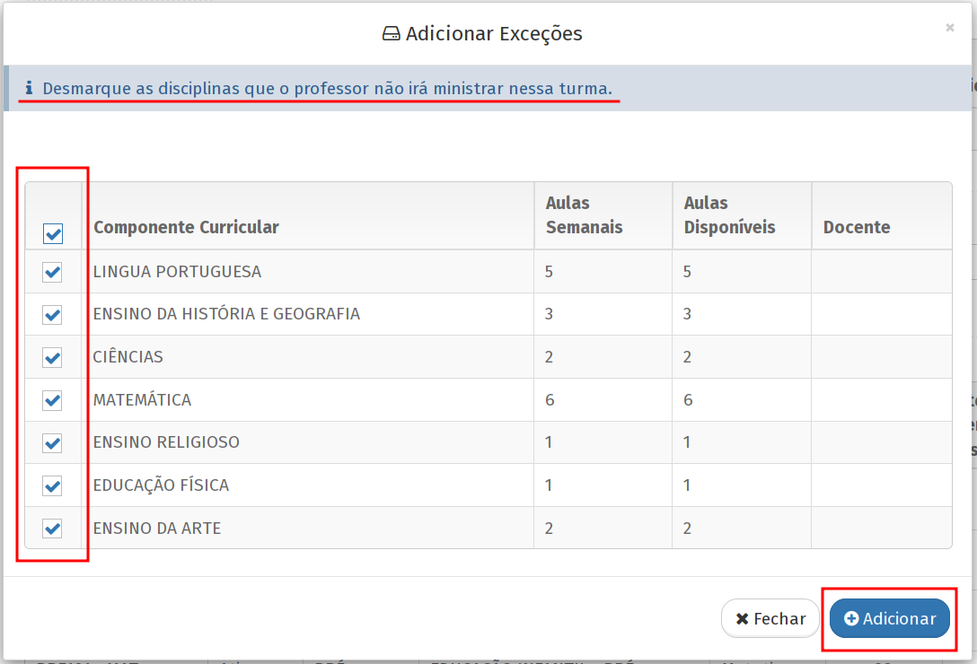
Task: Close the dialog with the X icon
Action: (x=949, y=28)
